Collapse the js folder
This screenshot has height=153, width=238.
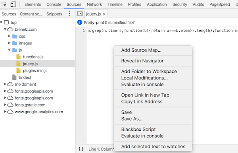click(9, 50)
